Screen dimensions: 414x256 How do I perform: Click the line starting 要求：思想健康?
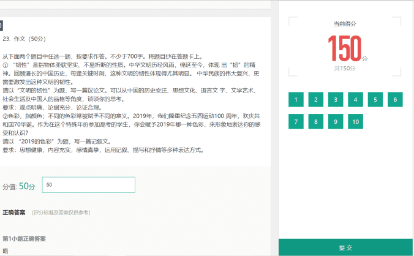[103, 150]
